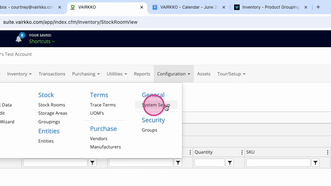The height and width of the screenshot is (186, 331).
Task: Click the calendar favicon on the VAIRKKO Calendar tab
Action: (155, 7)
